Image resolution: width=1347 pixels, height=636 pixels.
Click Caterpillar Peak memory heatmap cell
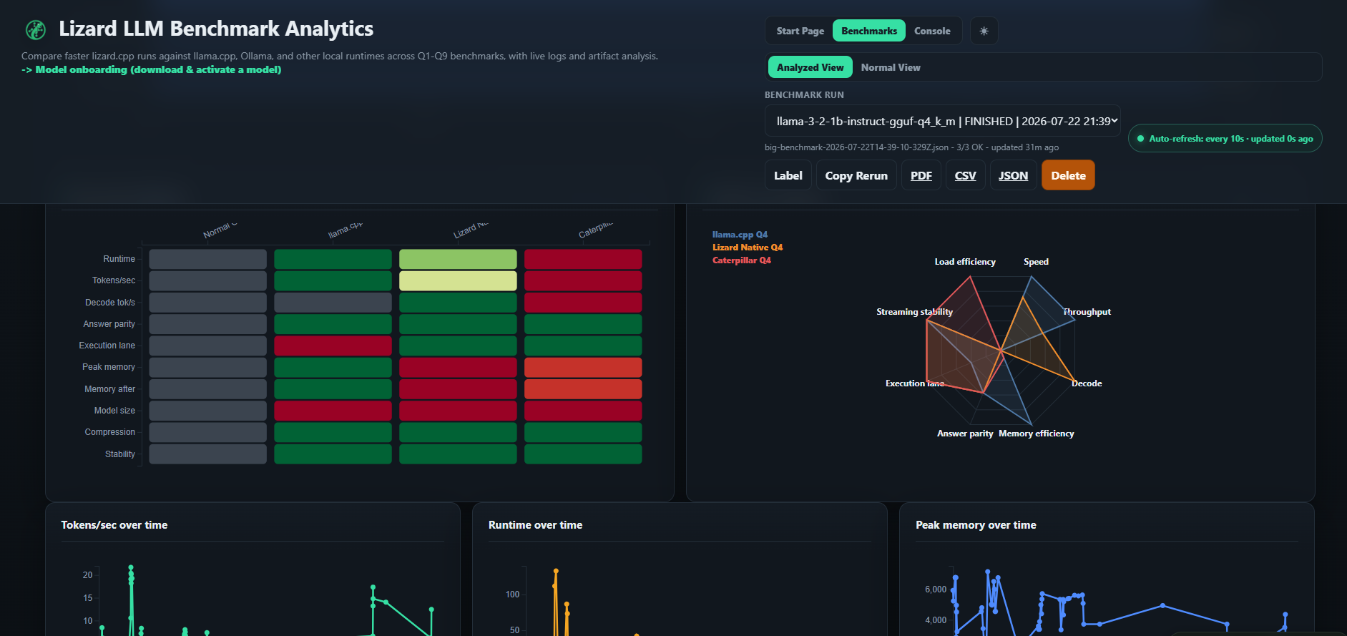pyautogui.click(x=583, y=367)
